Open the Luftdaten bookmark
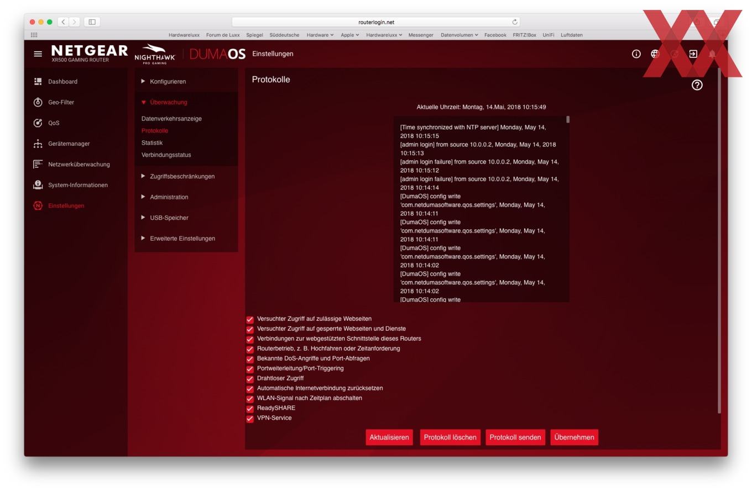The width and height of the screenshot is (752, 491). tap(571, 35)
